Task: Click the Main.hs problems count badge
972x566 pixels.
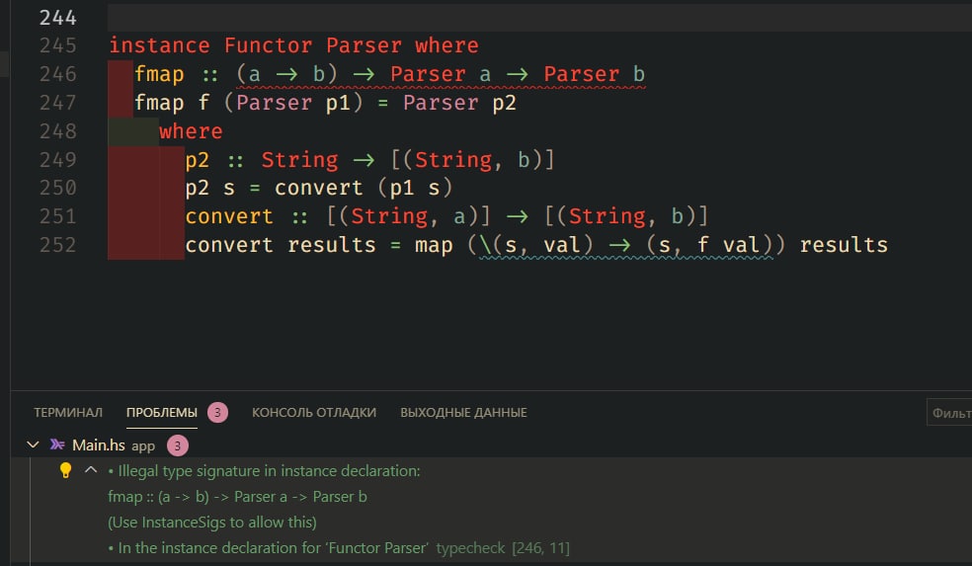Action: [177, 445]
